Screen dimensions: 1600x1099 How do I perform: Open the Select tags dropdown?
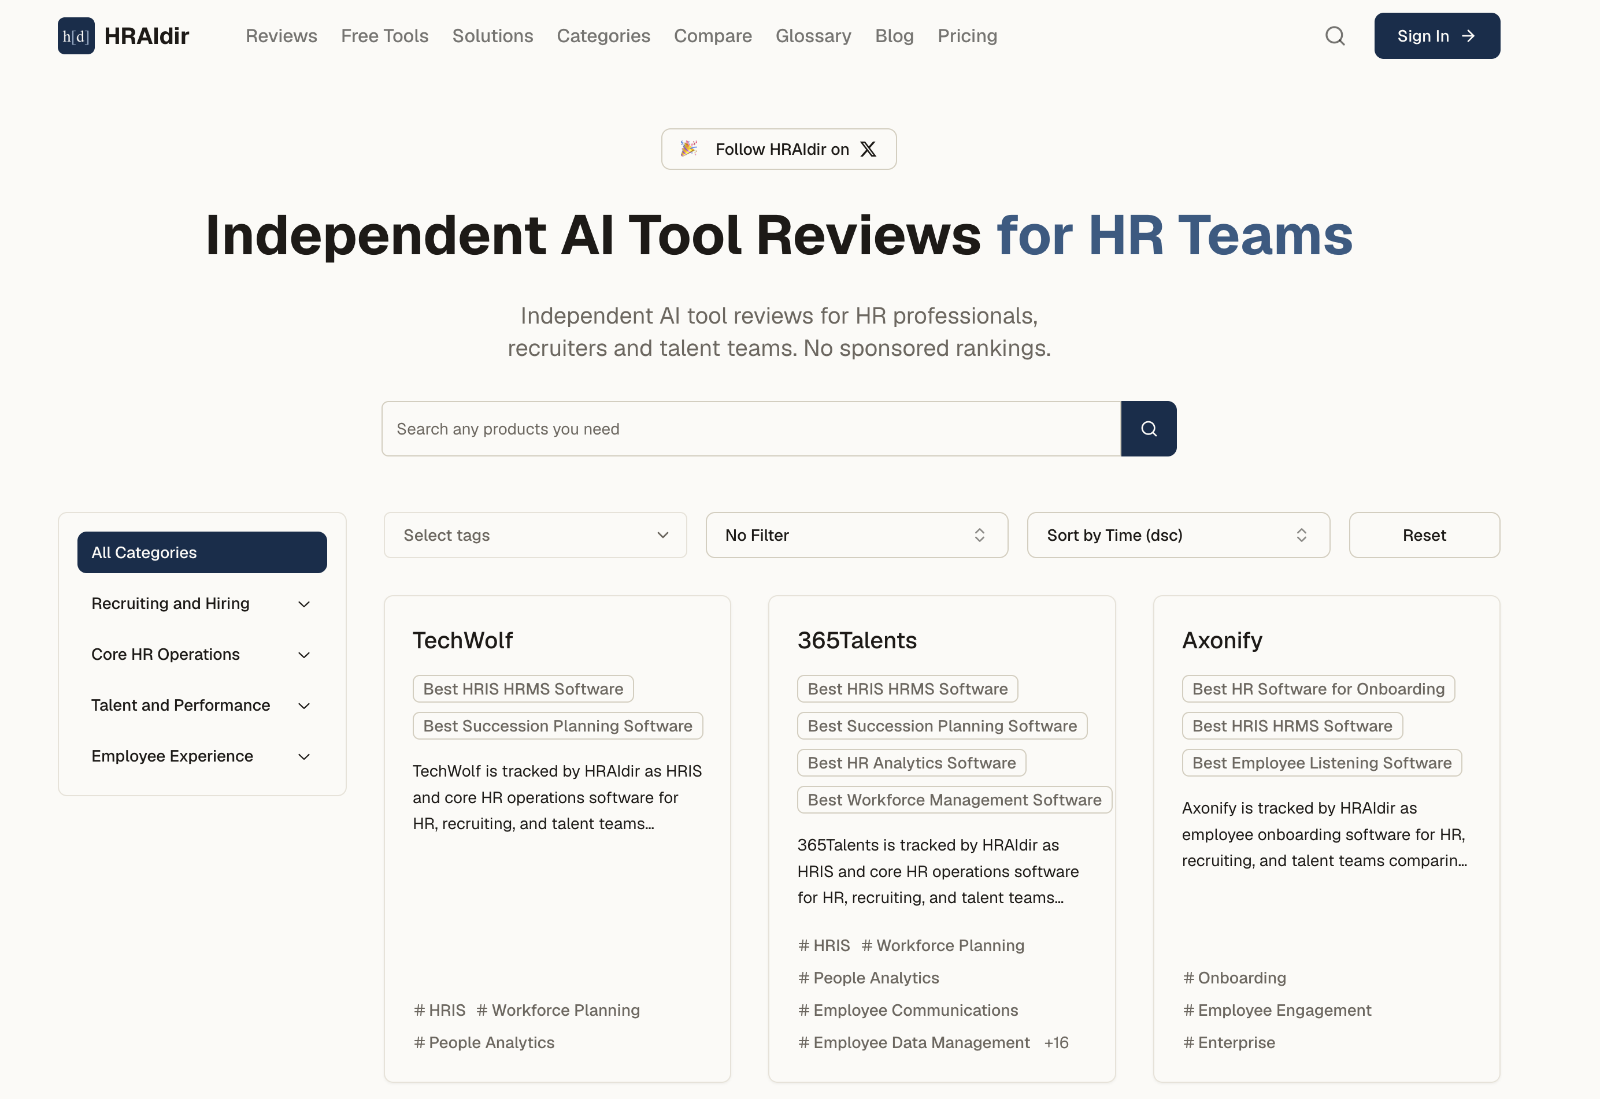pos(535,535)
